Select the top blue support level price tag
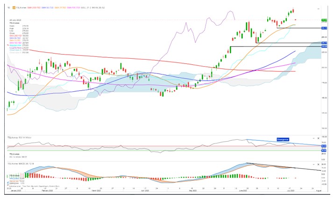The width and height of the screenshot is (334, 199). (324, 28)
